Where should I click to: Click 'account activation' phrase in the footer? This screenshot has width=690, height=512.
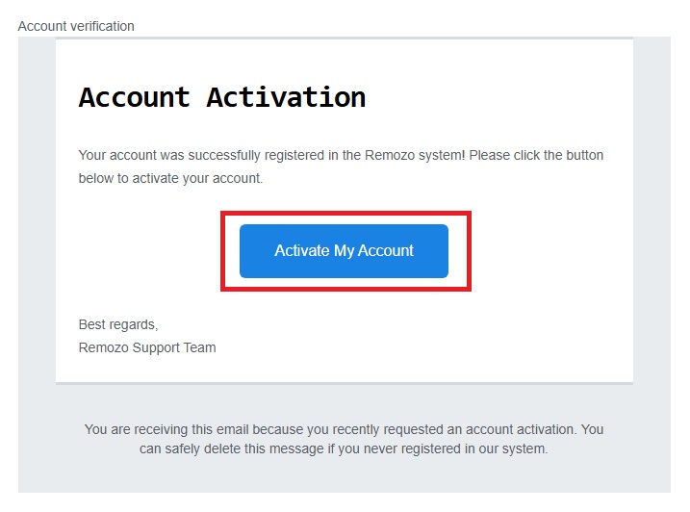520,429
